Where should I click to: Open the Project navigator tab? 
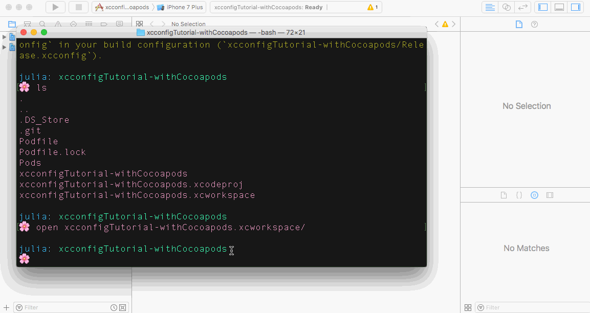pyautogui.click(x=12, y=24)
